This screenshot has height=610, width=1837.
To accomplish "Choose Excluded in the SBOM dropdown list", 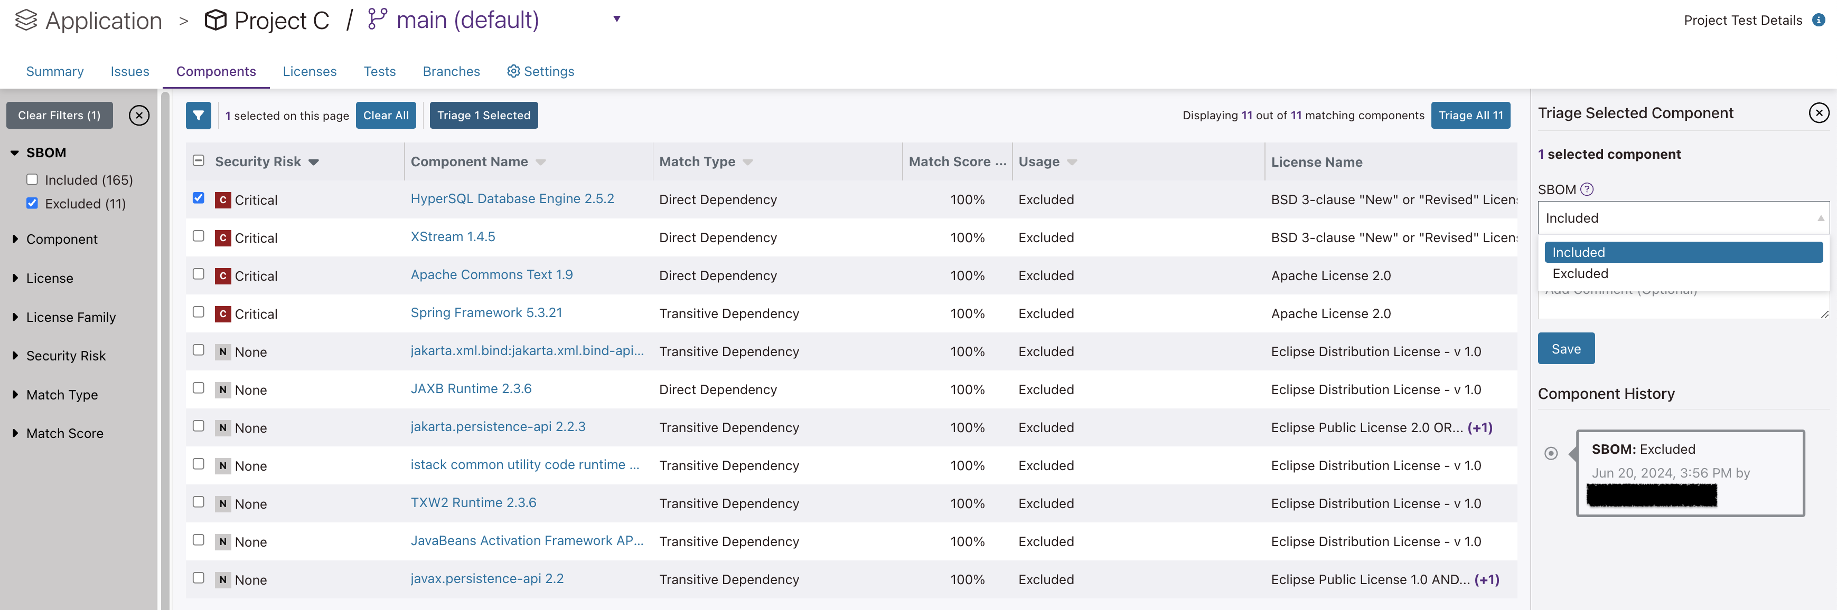I will click(x=1683, y=274).
